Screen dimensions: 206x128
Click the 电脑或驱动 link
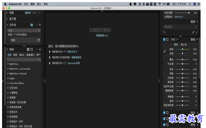tap(76, 57)
